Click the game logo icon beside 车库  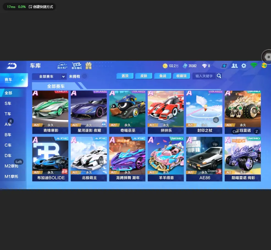(x=12, y=66)
